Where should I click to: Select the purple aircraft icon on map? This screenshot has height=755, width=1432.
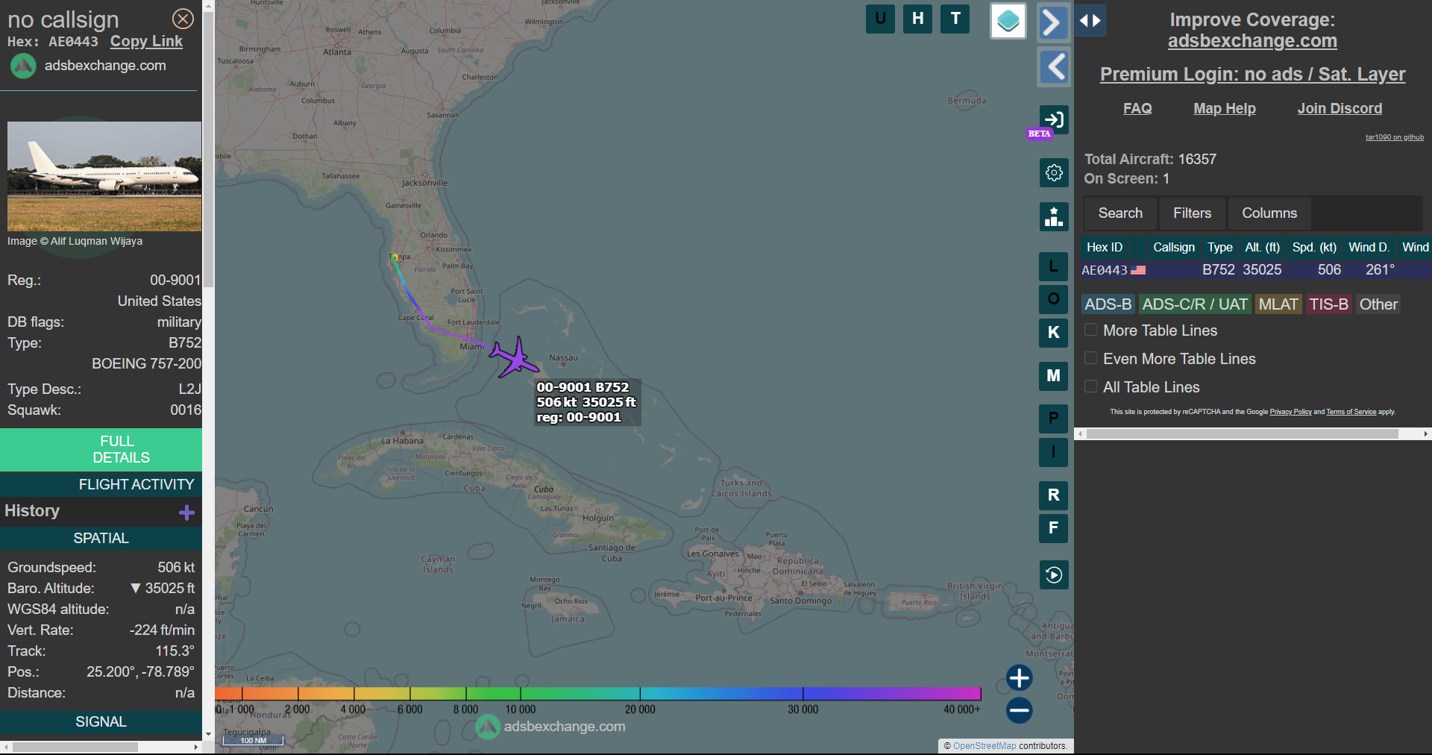pyautogui.click(x=515, y=357)
